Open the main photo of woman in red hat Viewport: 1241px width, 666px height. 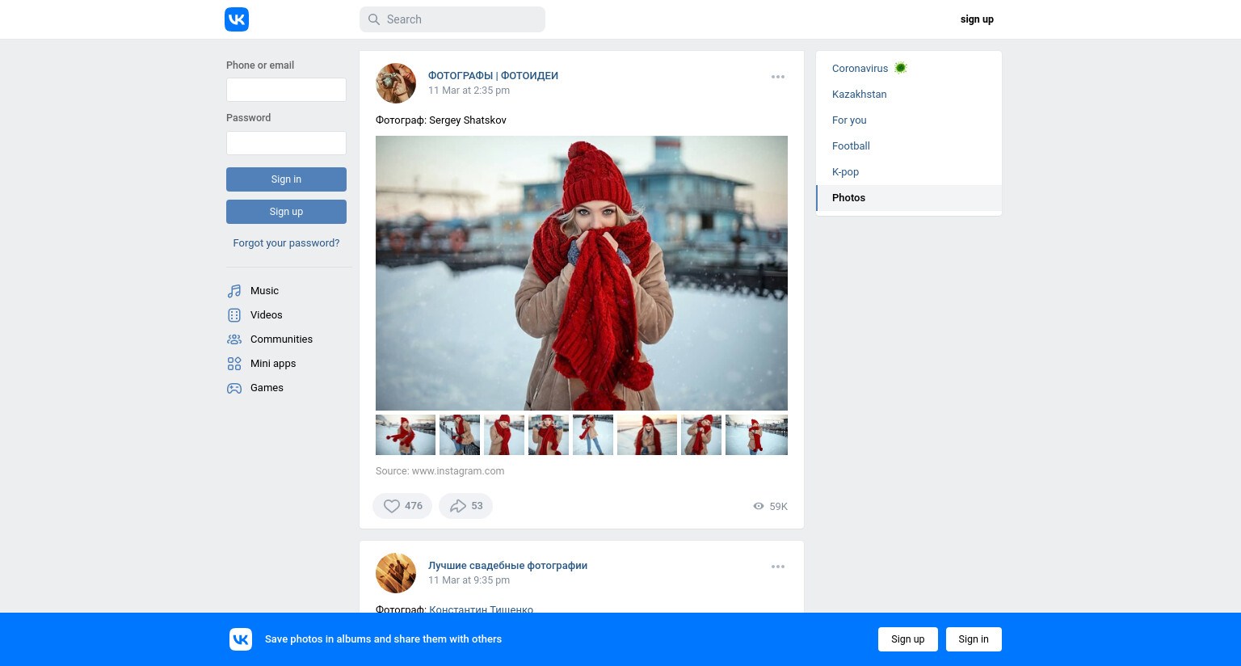coord(582,273)
